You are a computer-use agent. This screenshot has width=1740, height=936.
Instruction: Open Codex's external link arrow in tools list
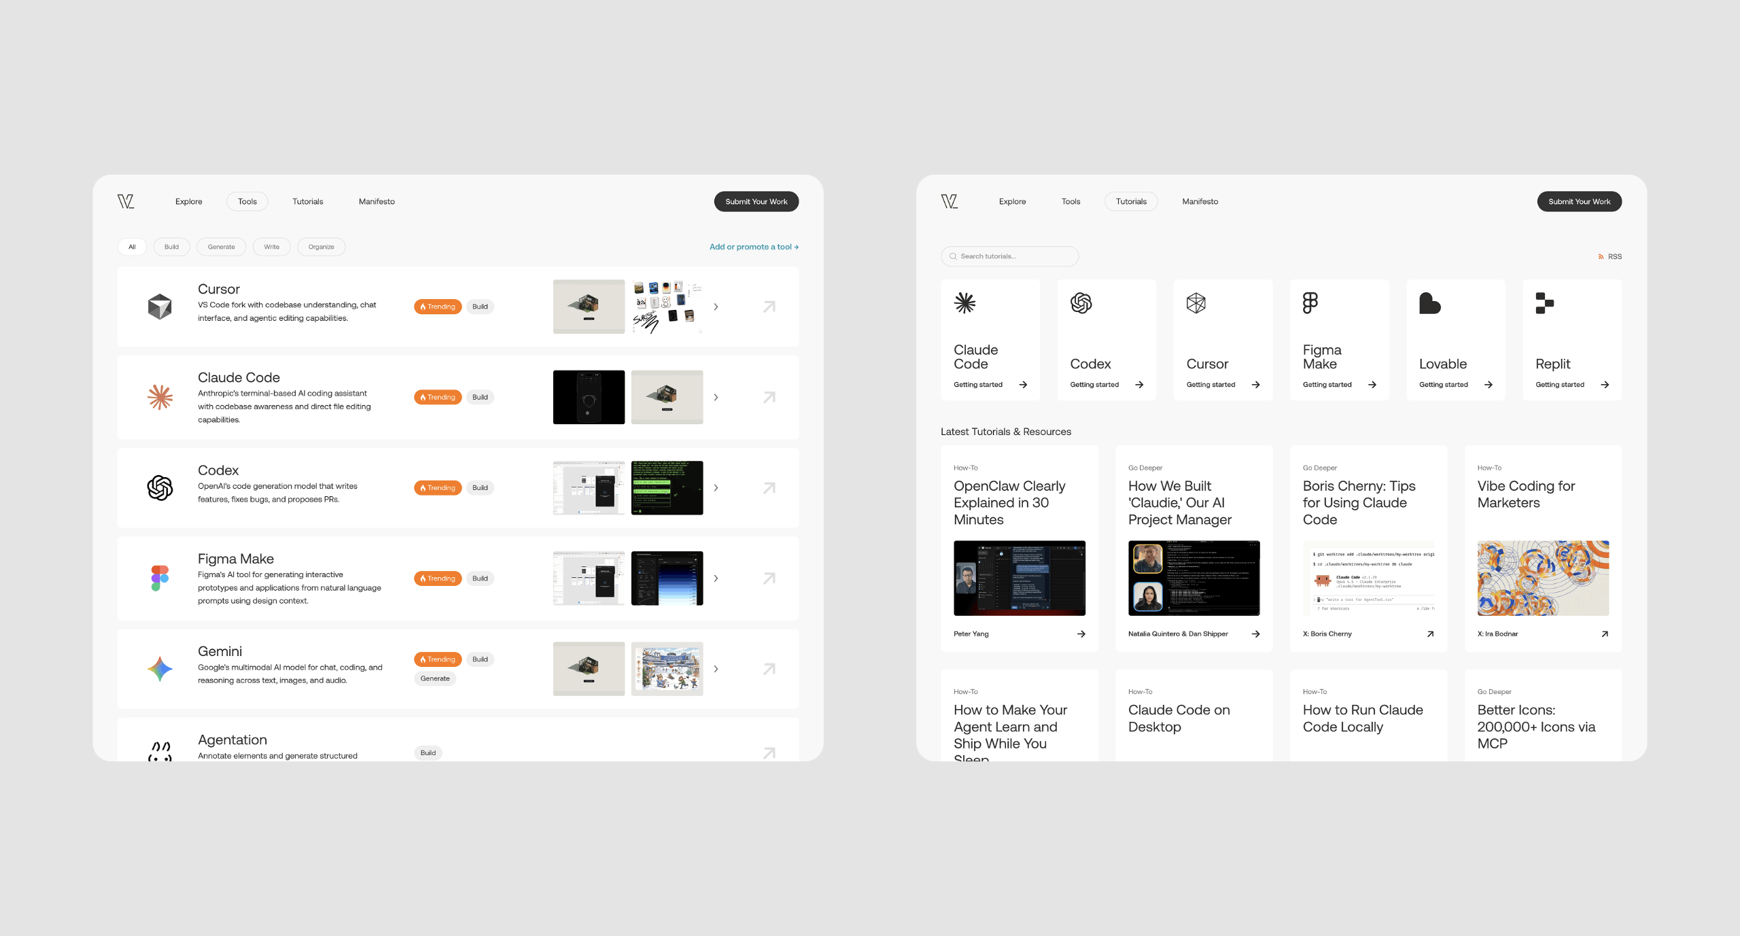click(769, 487)
